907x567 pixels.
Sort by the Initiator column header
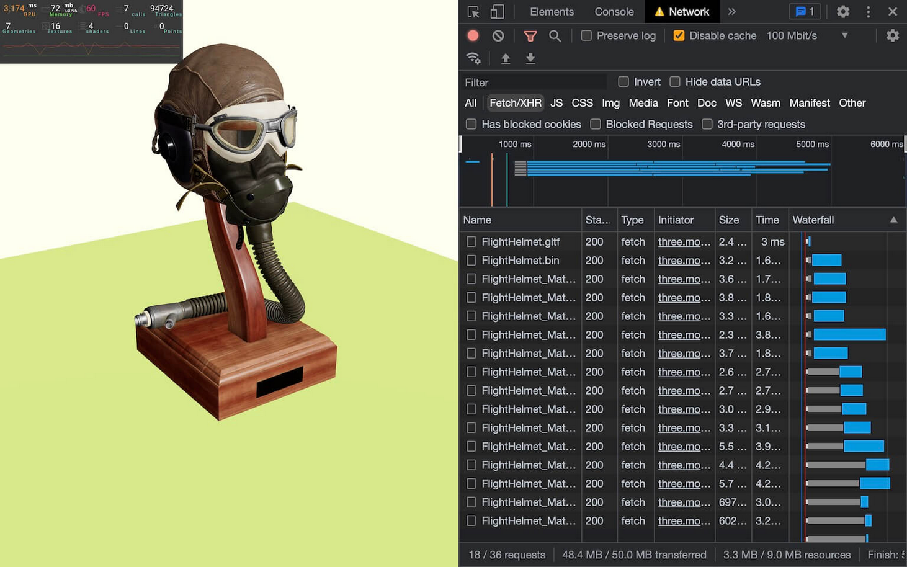pos(685,220)
